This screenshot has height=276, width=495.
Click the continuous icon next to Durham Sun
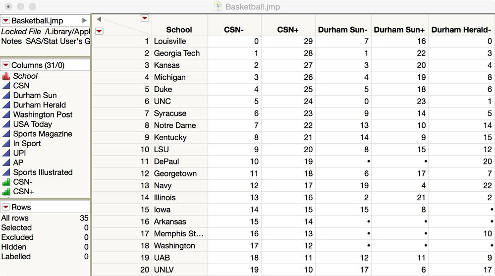tap(6, 95)
